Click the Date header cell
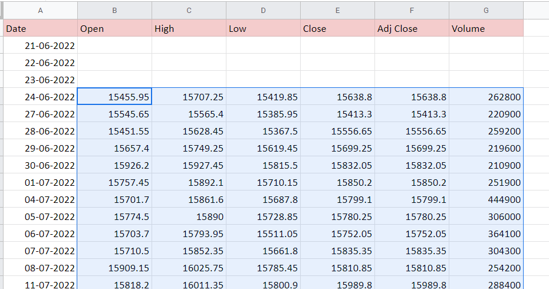Image resolution: width=549 pixels, height=289 pixels. tap(40, 28)
